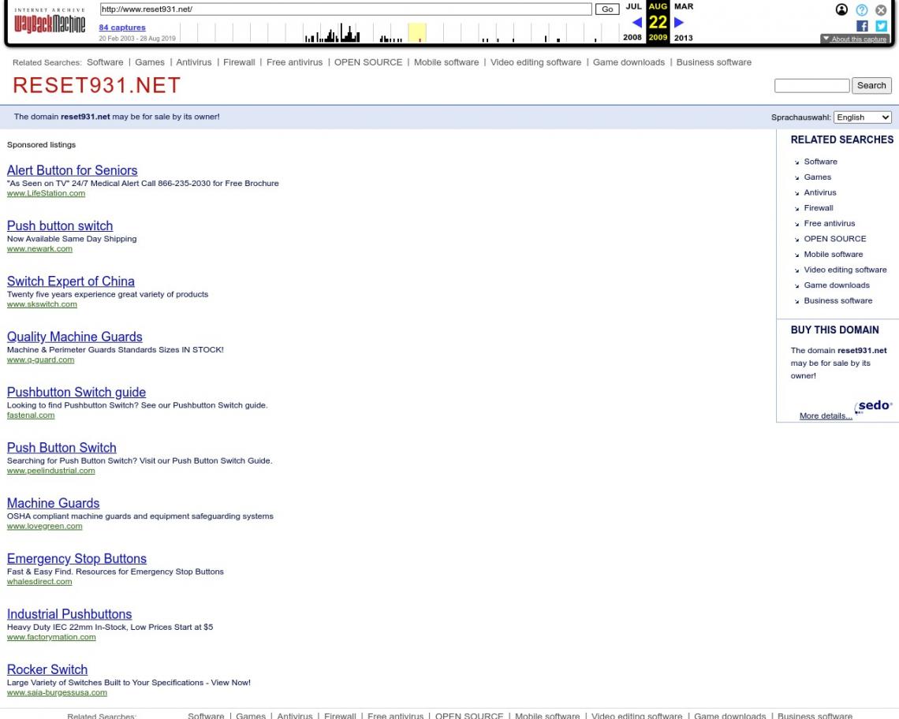
Task: Visit www.newark.com link
Action: [39, 249]
